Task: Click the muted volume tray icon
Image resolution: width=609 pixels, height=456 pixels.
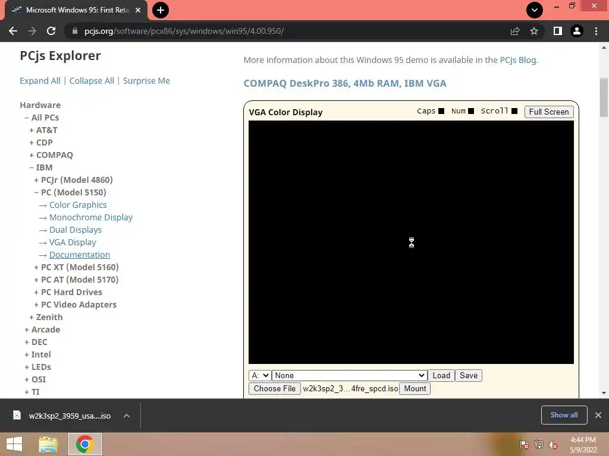Action: click(553, 445)
